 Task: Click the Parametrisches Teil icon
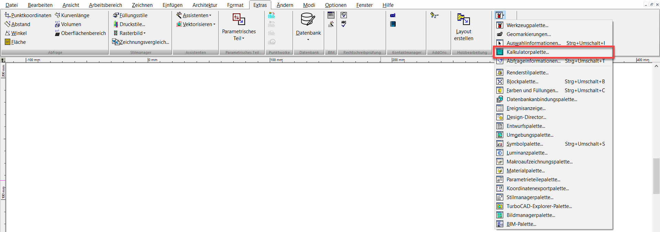pos(239,20)
